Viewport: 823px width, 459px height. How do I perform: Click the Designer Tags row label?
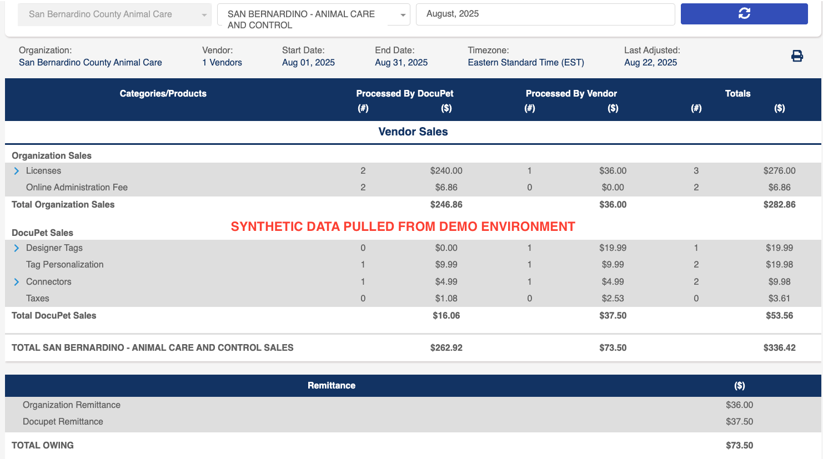click(54, 248)
